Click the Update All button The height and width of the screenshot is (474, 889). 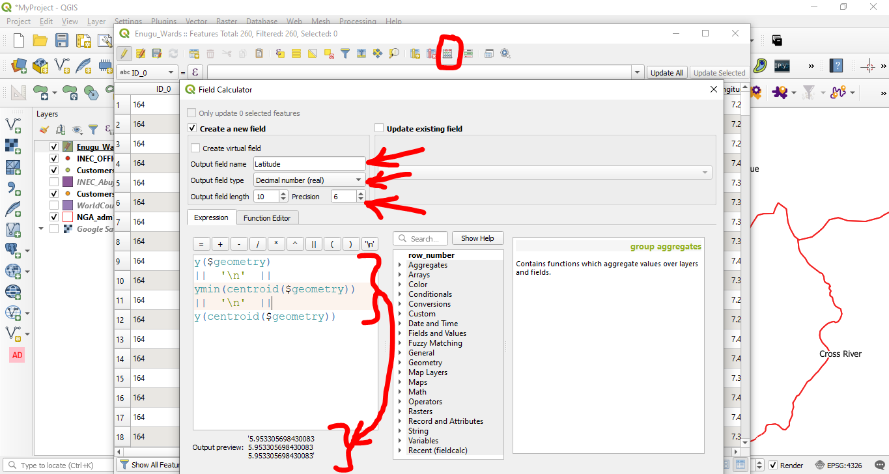click(666, 72)
